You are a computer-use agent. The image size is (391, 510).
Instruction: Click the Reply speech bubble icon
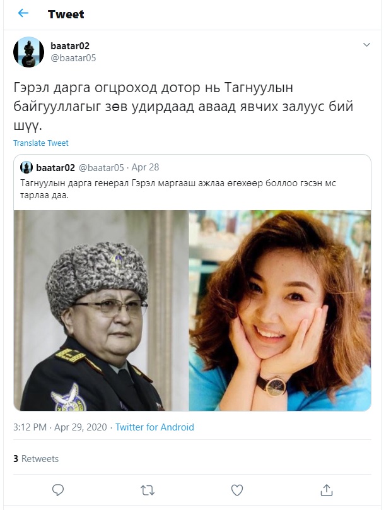[x=58, y=490]
